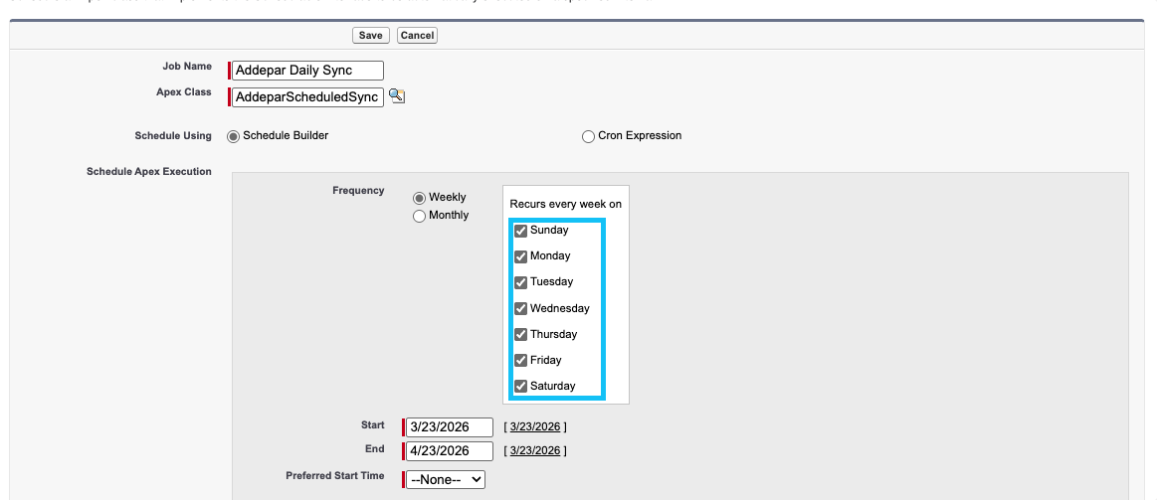Toggle the Tuesday checkbox
1157x500 pixels.
[521, 282]
